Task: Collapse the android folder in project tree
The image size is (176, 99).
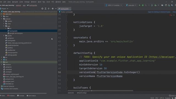Action: tap(2, 19)
